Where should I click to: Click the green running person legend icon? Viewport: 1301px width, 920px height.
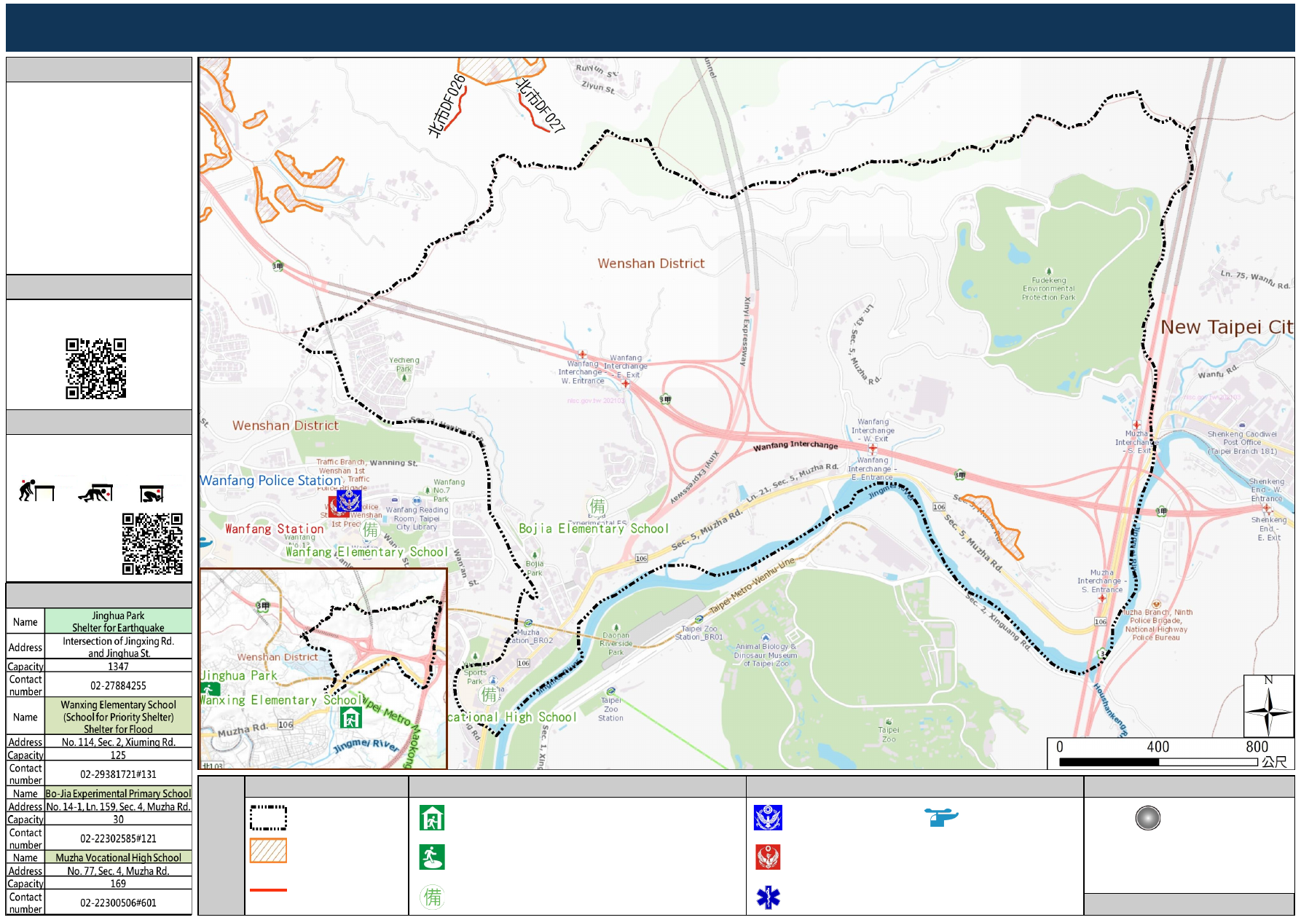pos(432,857)
